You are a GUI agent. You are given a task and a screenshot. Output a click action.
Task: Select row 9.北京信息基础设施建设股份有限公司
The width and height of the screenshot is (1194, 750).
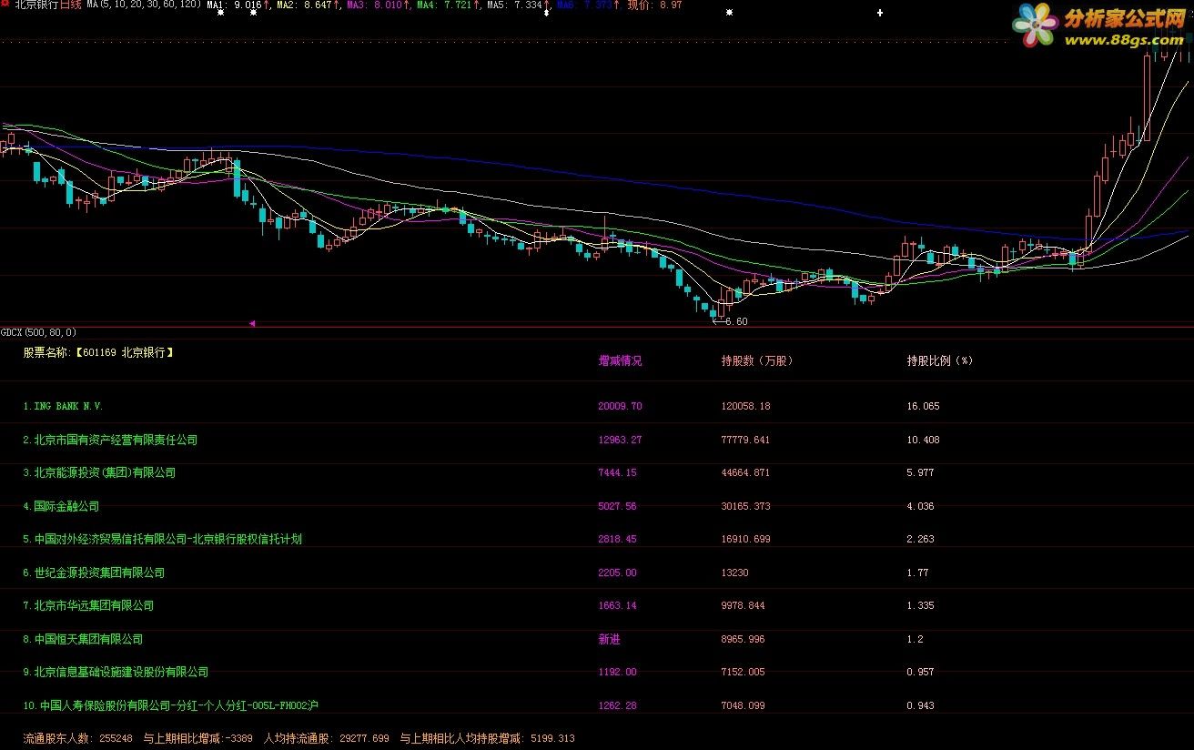pyautogui.click(x=116, y=672)
